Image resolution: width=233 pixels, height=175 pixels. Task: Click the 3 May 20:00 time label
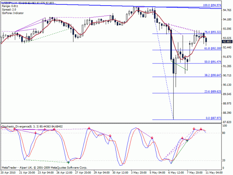click(x=139, y=172)
